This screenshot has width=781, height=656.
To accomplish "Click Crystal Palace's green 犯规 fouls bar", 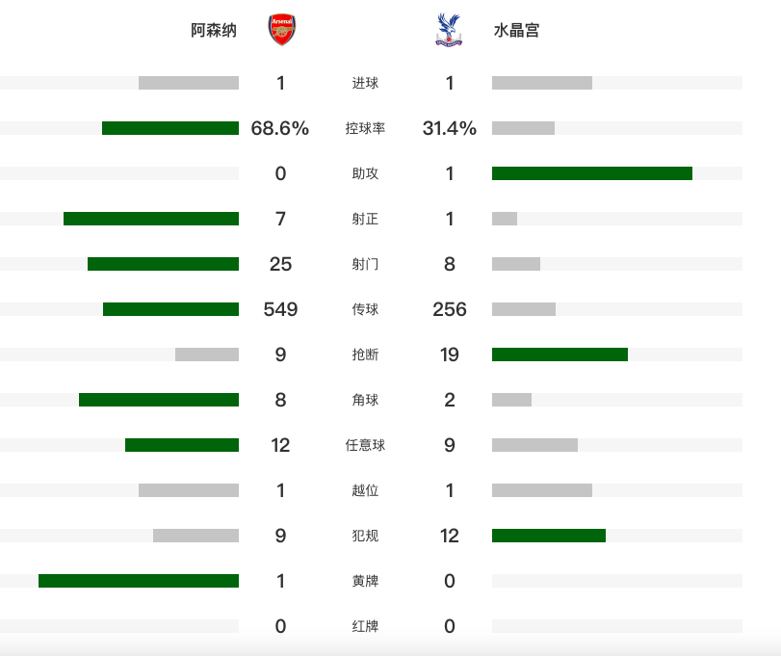I will 548,536.
